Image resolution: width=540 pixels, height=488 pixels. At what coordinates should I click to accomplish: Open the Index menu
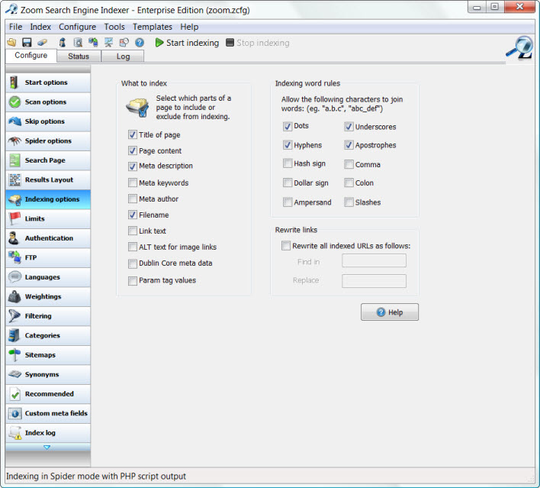coord(40,27)
